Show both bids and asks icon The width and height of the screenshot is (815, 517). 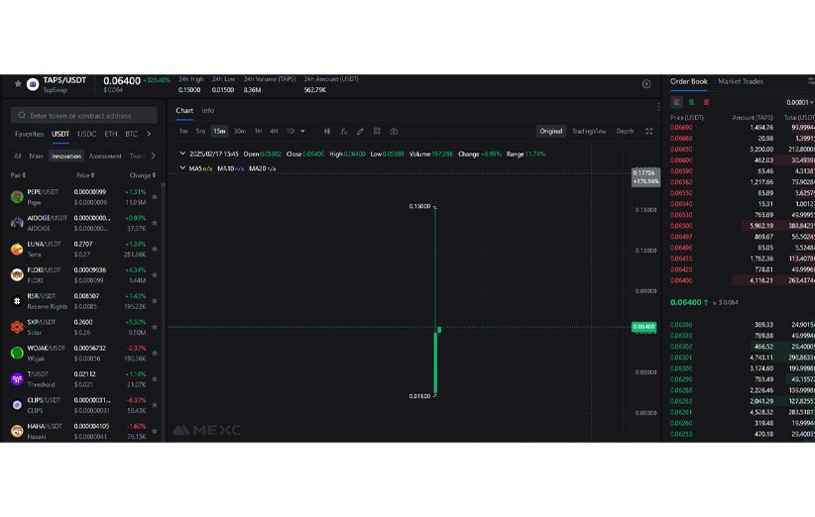pos(677,102)
